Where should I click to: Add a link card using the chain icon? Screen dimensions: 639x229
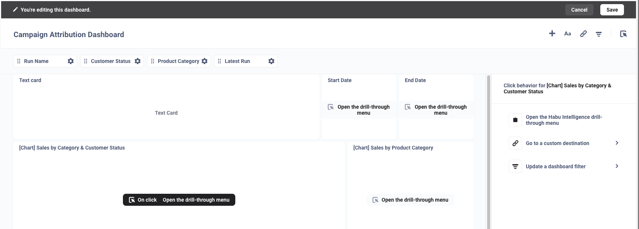(x=583, y=34)
